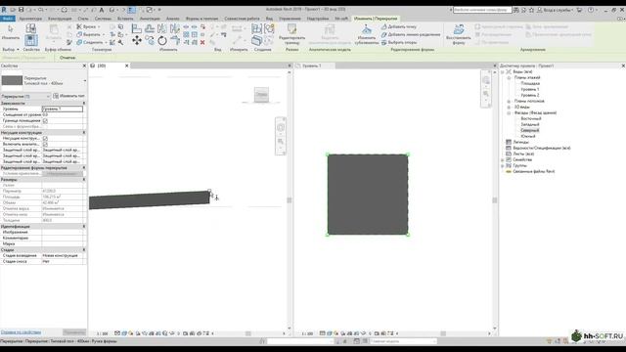Click Add Split Line (Добавить линию разделения)
Viewport: 626px width, 352px height.
coord(411,34)
